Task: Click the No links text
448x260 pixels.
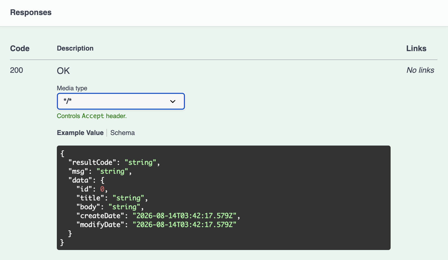Action: pos(420,70)
